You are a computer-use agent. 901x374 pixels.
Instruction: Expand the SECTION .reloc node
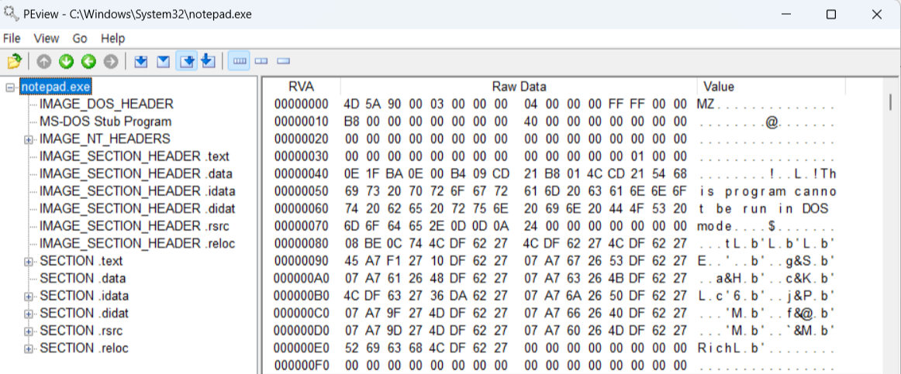(28, 348)
